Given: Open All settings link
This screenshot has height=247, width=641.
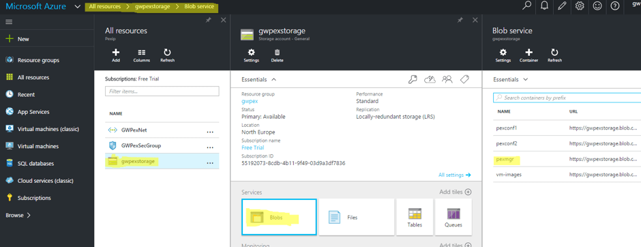Looking at the screenshot, I should [455, 175].
